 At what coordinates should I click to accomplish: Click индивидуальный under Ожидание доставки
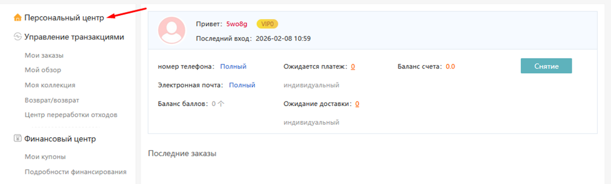[311, 123]
